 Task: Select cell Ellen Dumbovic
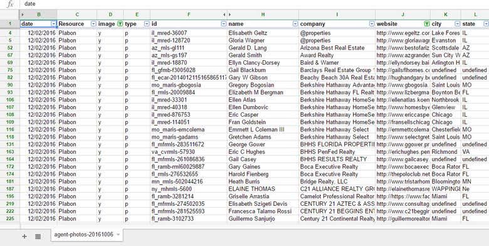[x=263, y=107]
